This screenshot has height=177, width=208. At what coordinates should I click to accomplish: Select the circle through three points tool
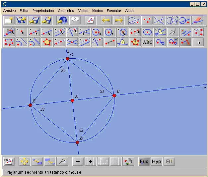tap(198, 32)
